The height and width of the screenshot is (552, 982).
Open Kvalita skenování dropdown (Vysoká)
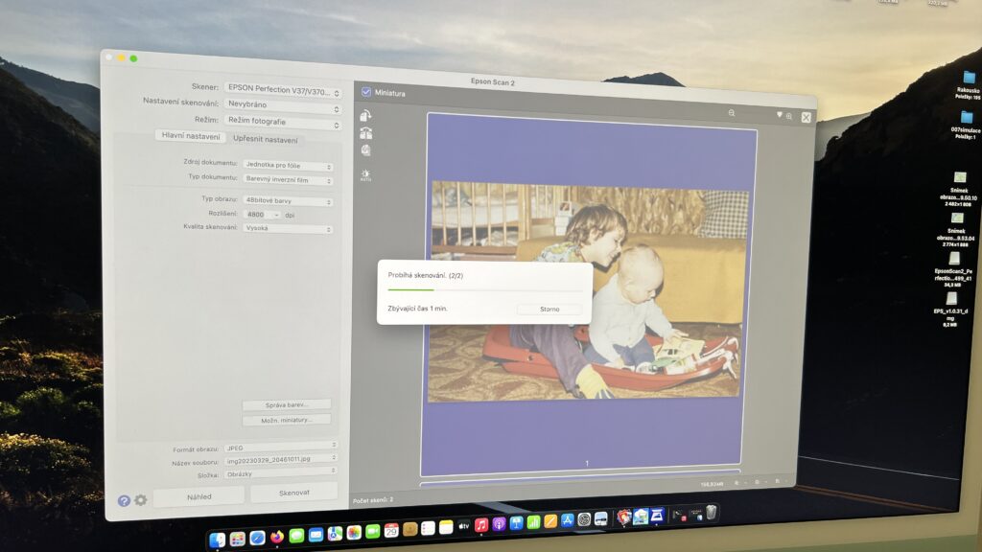click(x=288, y=228)
